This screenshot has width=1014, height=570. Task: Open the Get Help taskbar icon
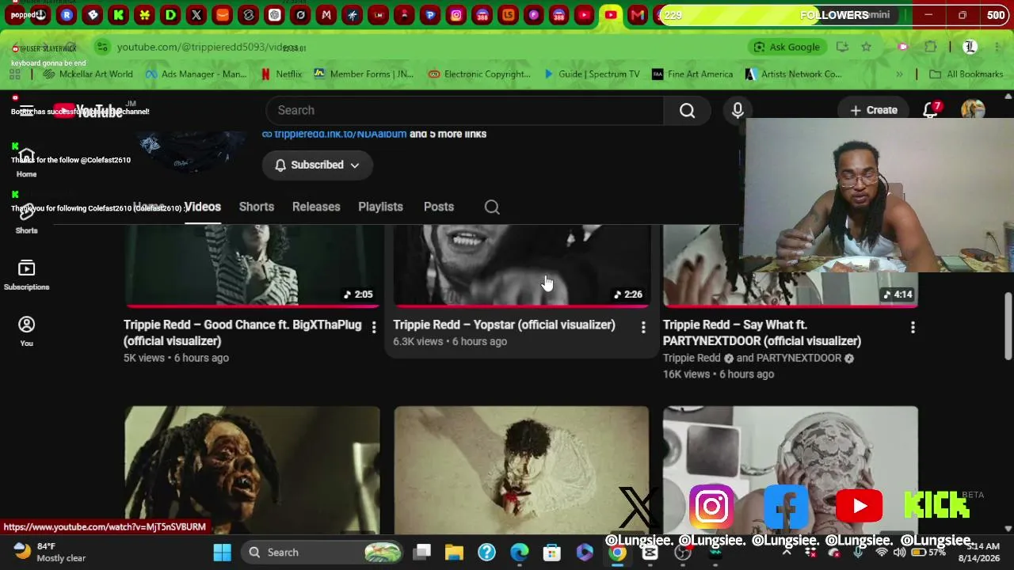(x=486, y=553)
